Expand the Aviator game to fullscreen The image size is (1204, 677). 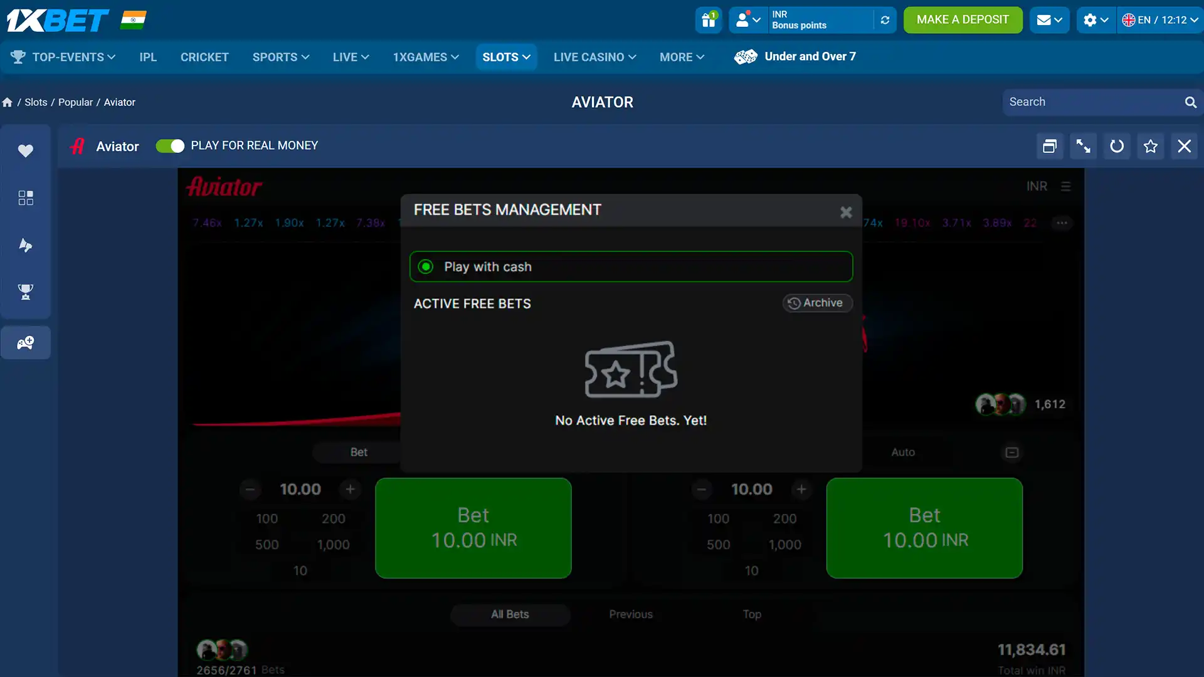pyautogui.click(x=1083, y=145)
